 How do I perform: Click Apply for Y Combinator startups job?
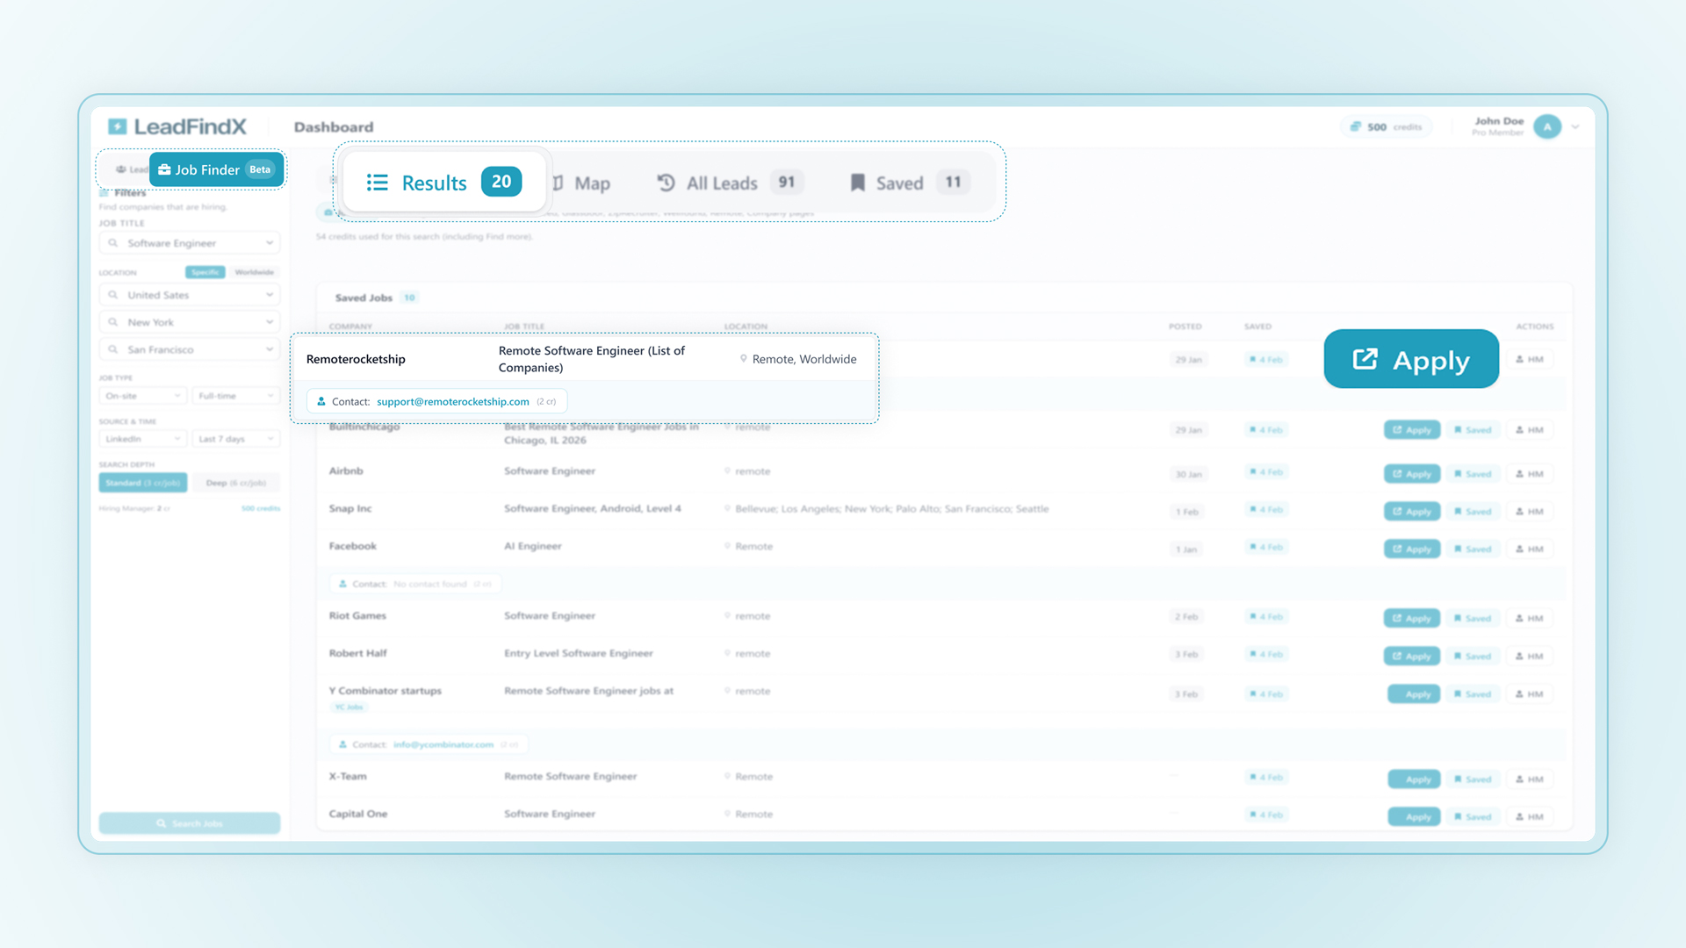coord(1414,694)
